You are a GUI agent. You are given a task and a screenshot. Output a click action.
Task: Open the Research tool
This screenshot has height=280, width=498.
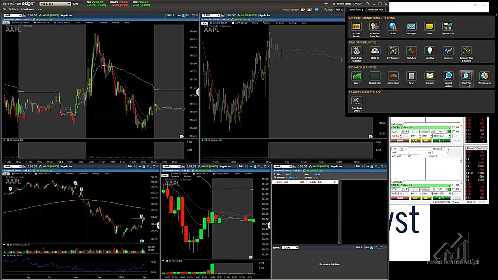pyautogui.click(x=430, y=78)
